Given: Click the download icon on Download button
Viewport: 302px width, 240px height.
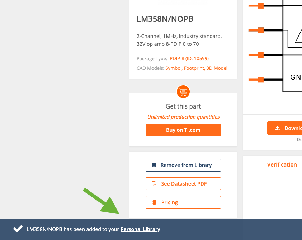Looking at the screenshot, I should coord(277,128).
